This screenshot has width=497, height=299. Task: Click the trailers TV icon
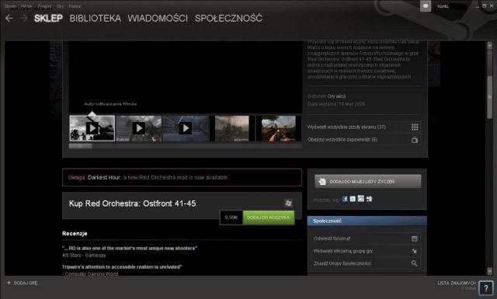pyautogui.click(x=415, y=140)
